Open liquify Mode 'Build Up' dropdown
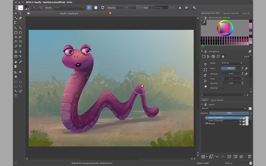 coord(232,63)
